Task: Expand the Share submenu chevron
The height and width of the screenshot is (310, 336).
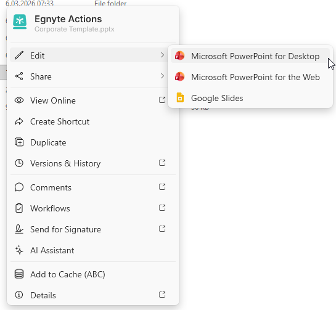Action: [162, 76]
